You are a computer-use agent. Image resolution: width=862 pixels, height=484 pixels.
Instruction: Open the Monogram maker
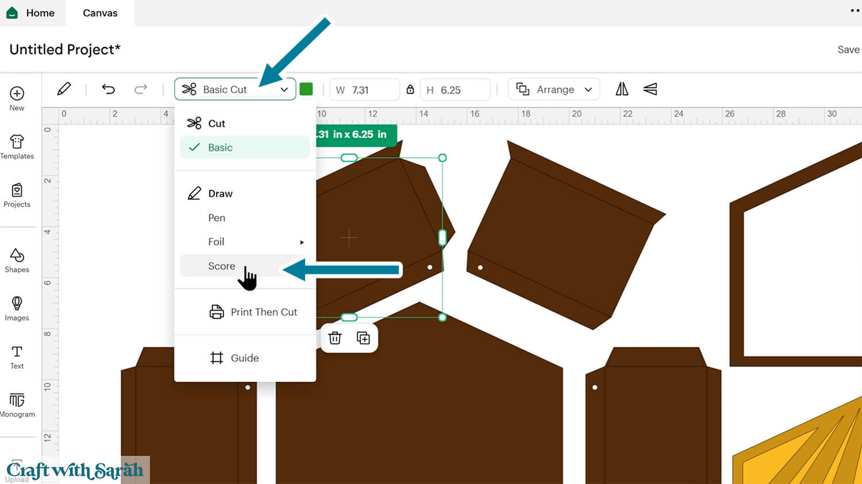coord(17,405)
